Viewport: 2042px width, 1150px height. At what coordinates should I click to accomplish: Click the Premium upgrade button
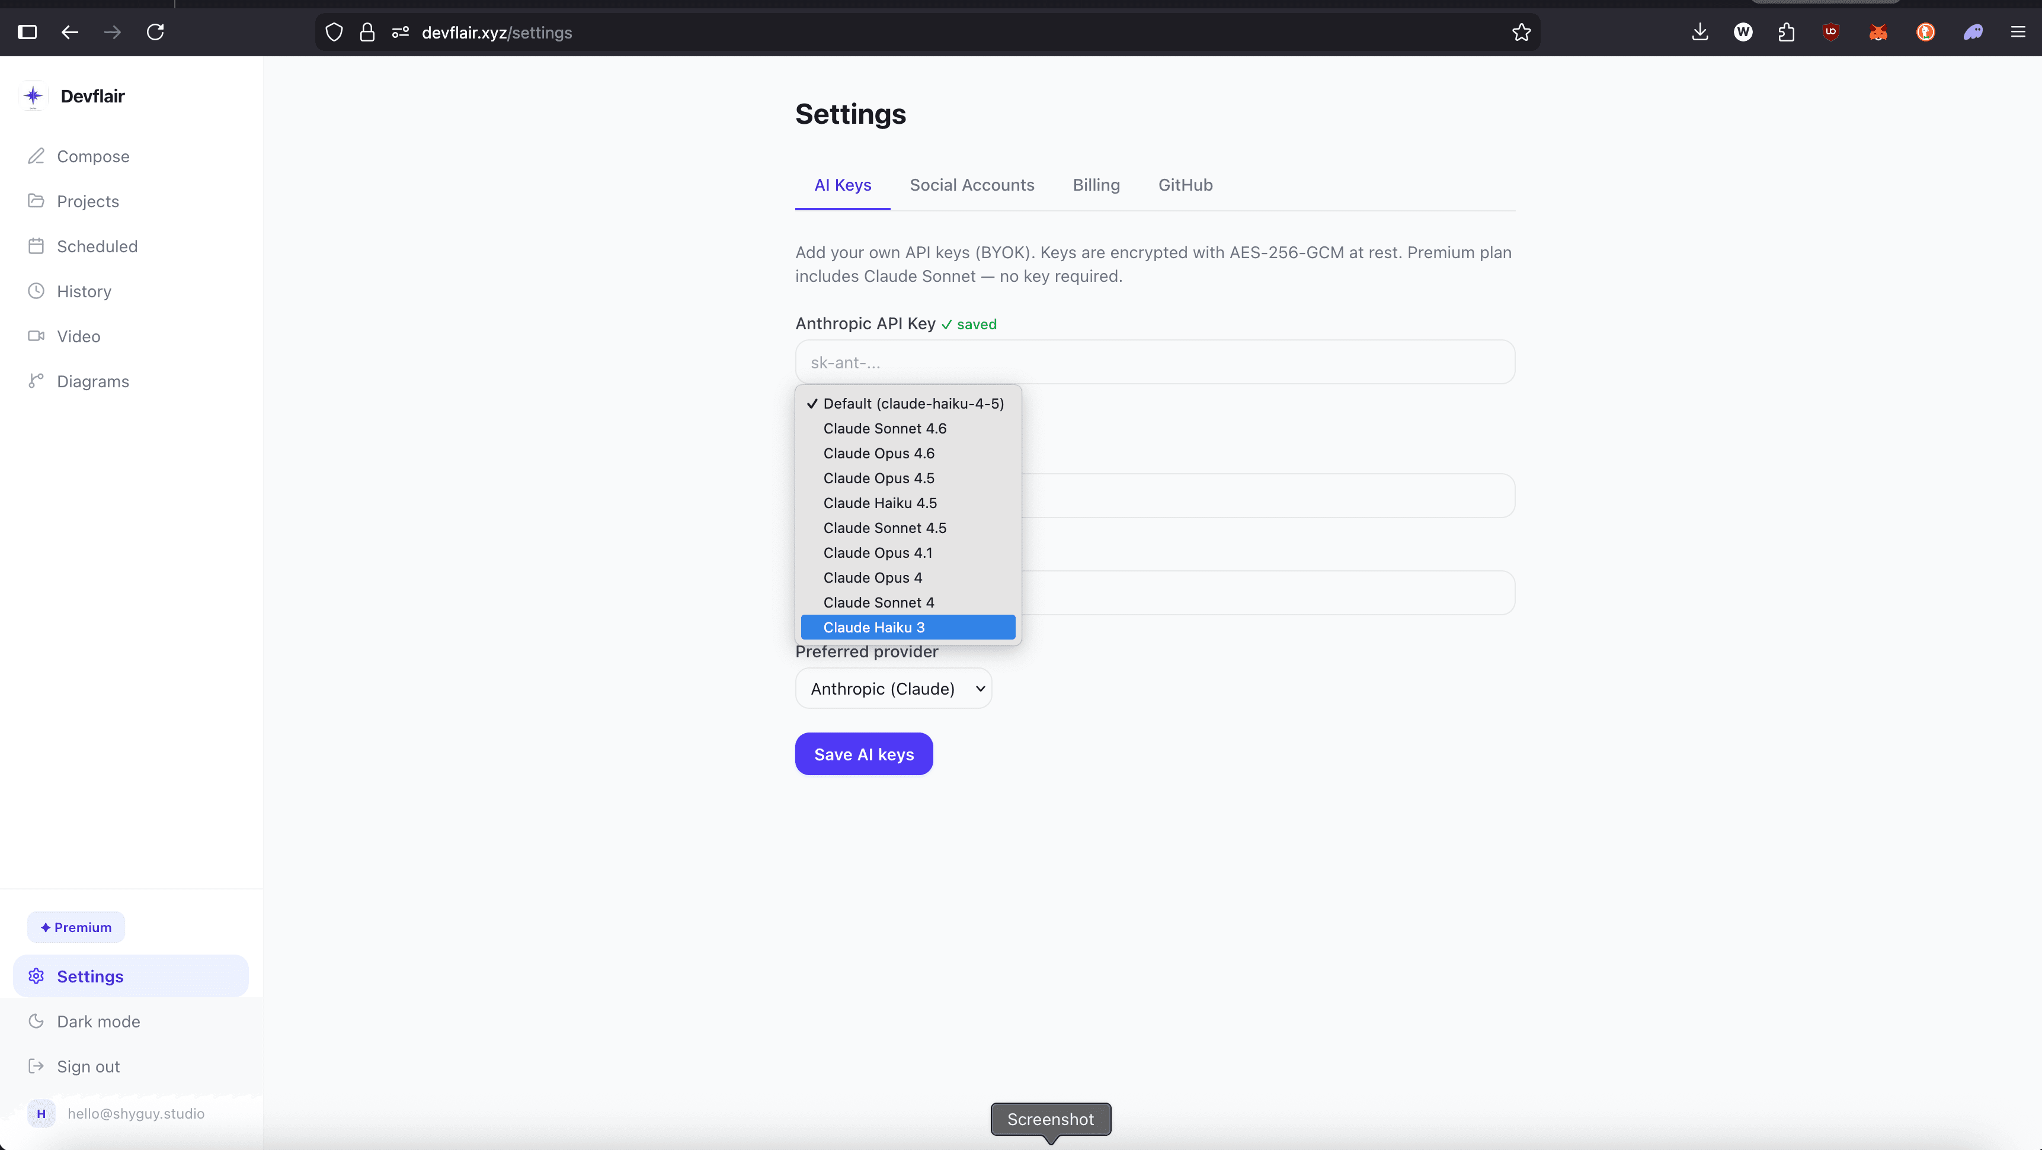point(75,927)
